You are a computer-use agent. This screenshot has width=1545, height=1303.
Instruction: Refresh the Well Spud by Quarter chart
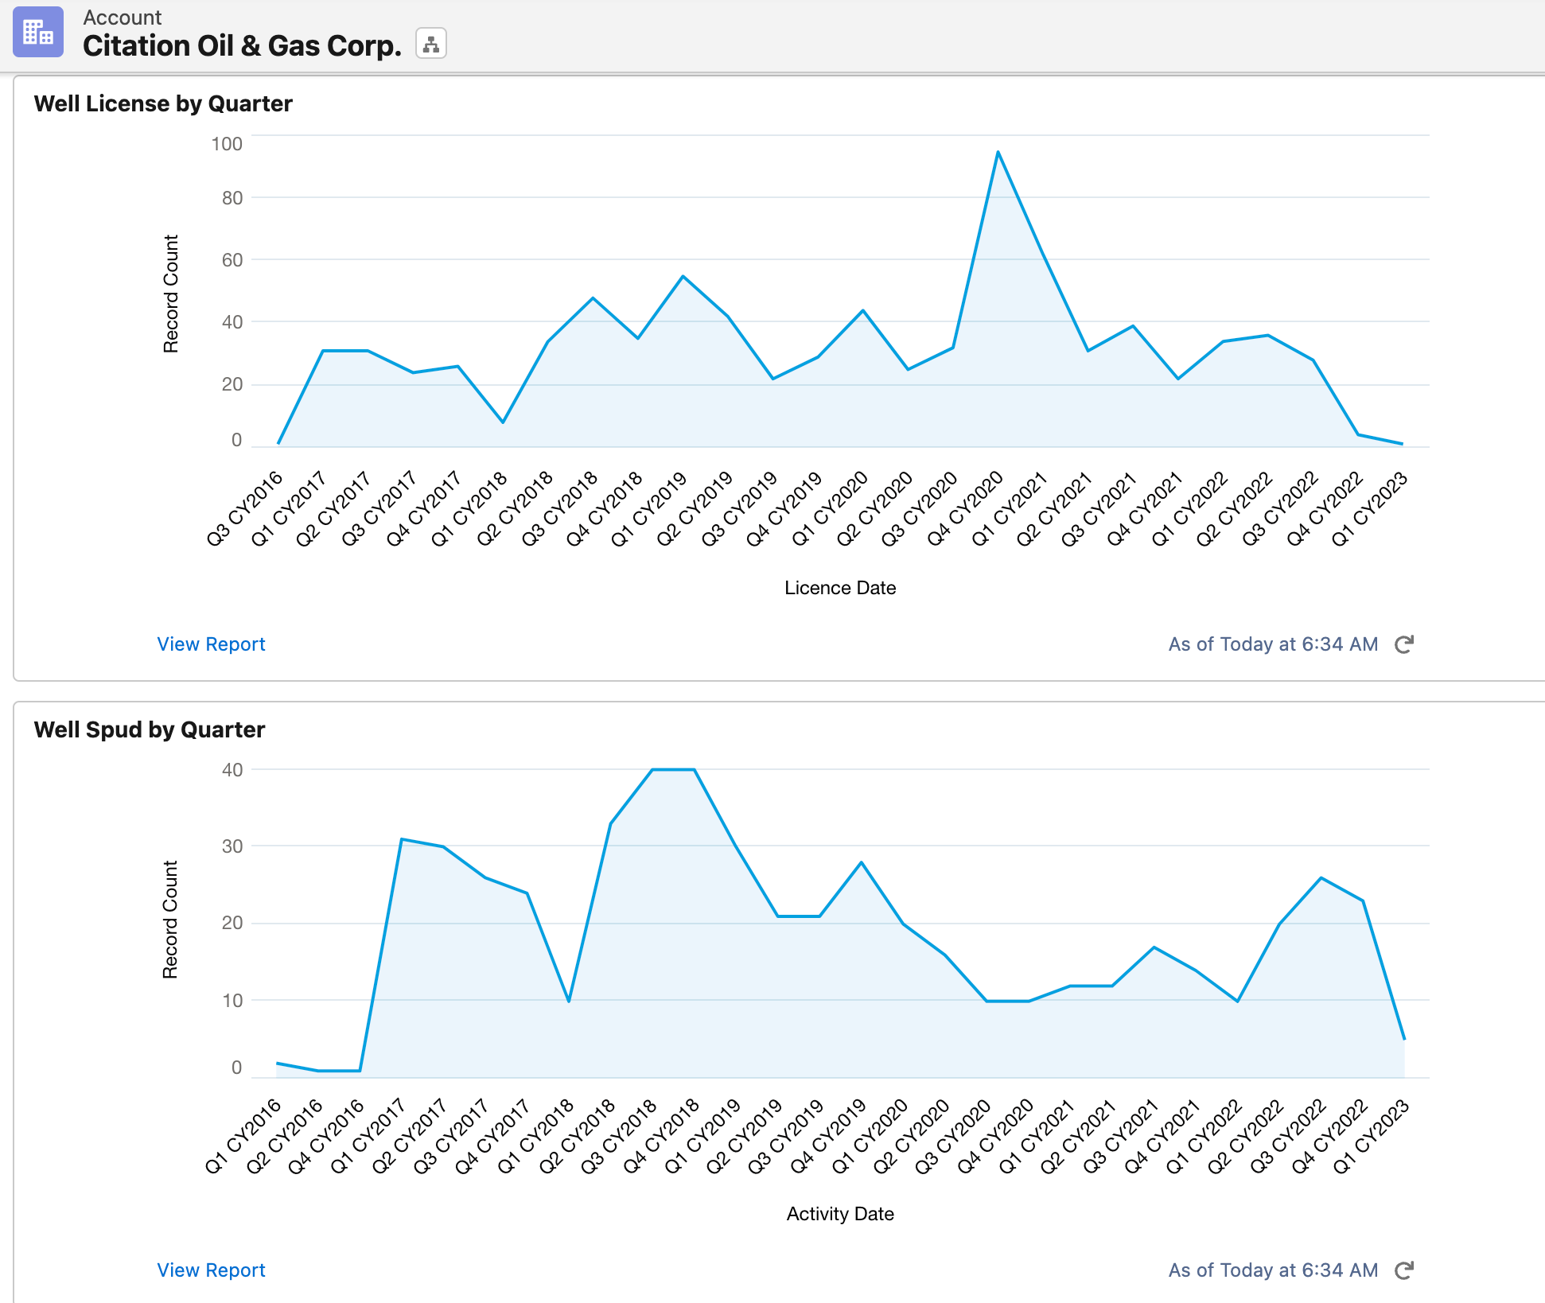click(1404, 1270)
